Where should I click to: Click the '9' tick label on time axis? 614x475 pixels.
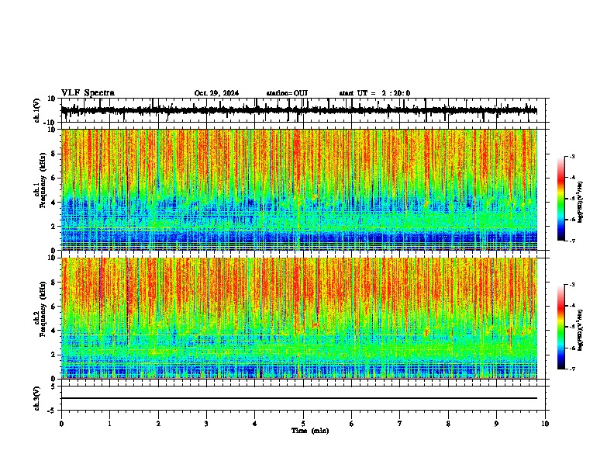pos(496,424)
